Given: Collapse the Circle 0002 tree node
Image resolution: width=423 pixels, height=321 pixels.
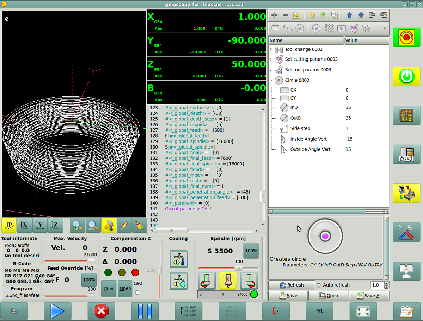Looking at the screenshot, I should pos(271,80).
